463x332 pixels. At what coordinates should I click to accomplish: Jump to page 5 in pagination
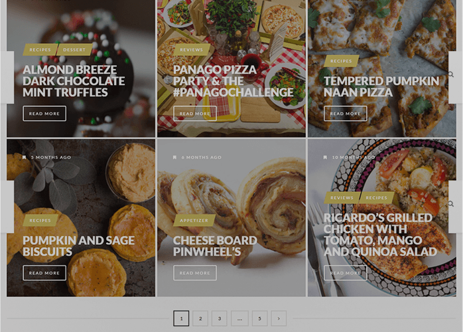[x=260, y=319]
